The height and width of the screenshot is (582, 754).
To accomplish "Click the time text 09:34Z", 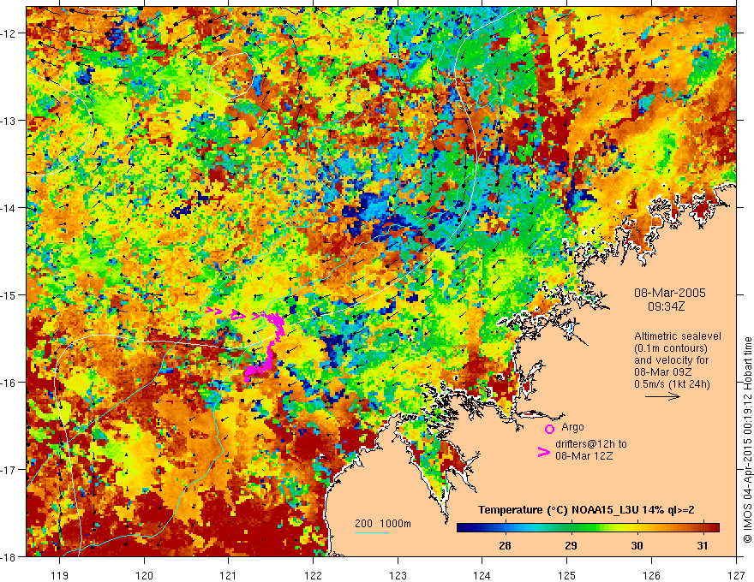I will 666,306.
